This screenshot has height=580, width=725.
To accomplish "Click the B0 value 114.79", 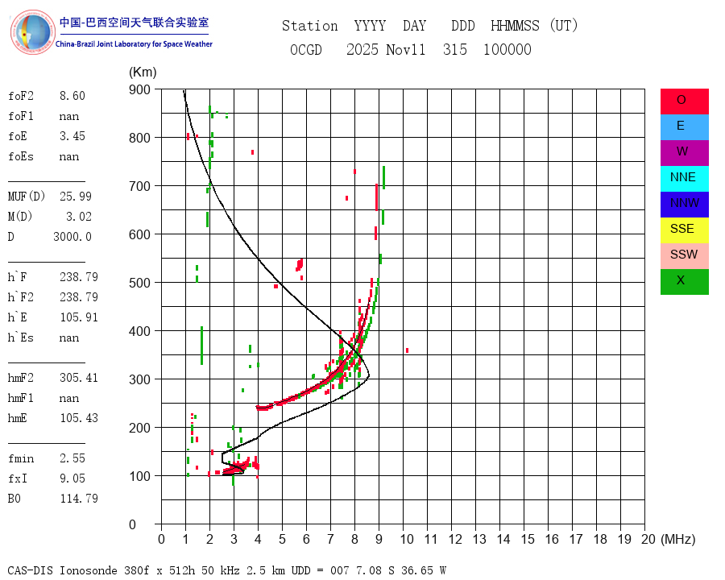I will pyautogui.click(x=79, y=499).
